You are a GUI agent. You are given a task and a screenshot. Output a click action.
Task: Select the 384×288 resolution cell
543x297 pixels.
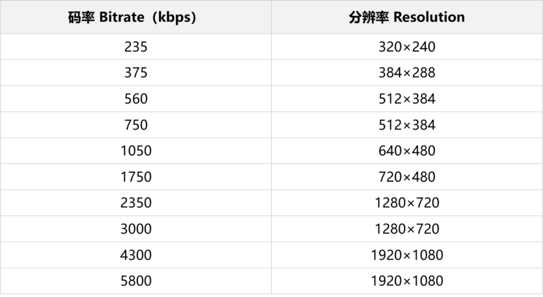tap(407, 73)
